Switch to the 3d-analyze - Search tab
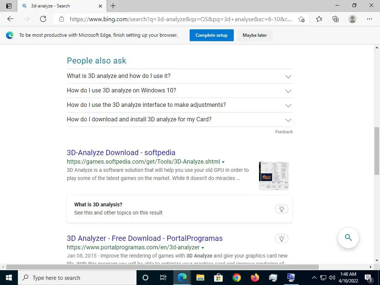 [x=62, y=6]
